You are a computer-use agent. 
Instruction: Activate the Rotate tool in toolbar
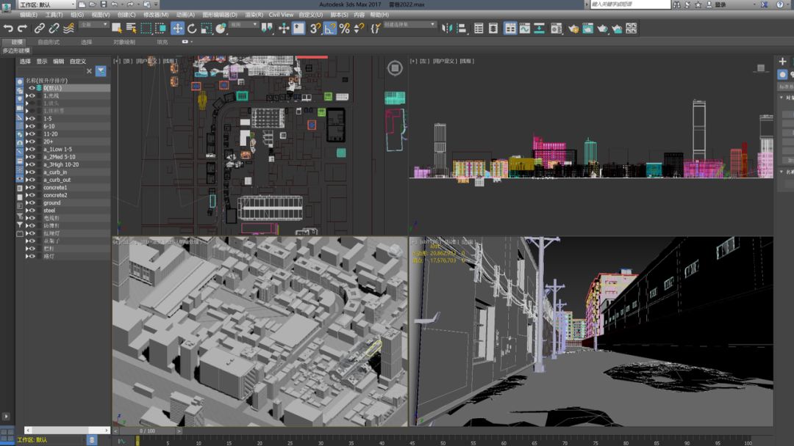point(192,29)
